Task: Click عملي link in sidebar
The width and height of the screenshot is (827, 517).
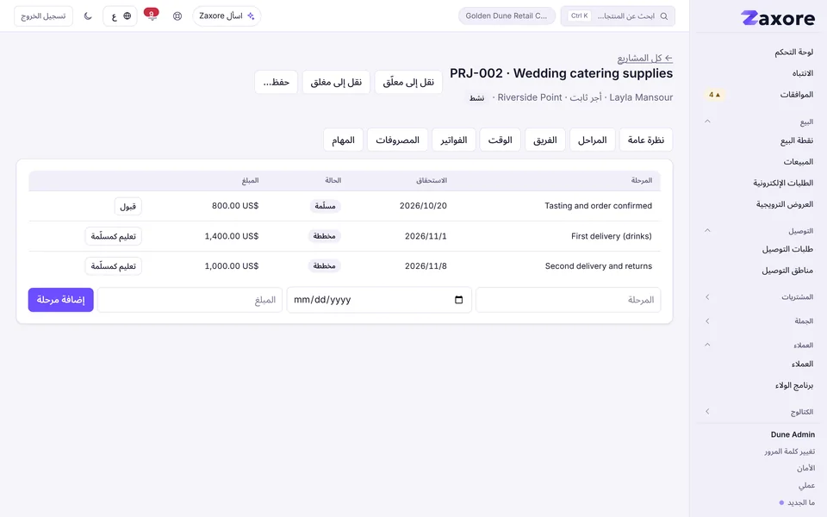Action: (x=806, y=485)
